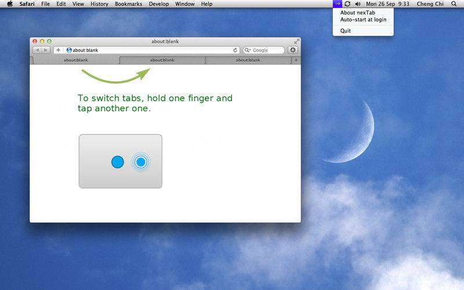The image size is (464, 290).
Task: Open Safari downloads button
Action: [x=293, y=50]
